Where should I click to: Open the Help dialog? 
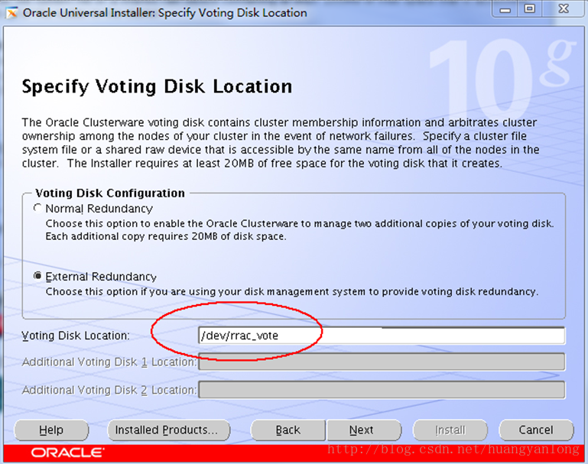coord(50,430)
